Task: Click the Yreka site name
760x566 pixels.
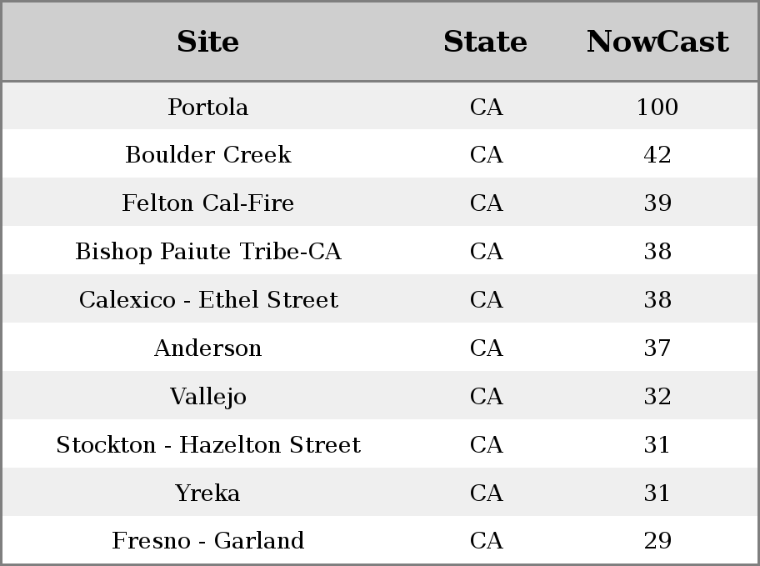Action: coord(208,493)
